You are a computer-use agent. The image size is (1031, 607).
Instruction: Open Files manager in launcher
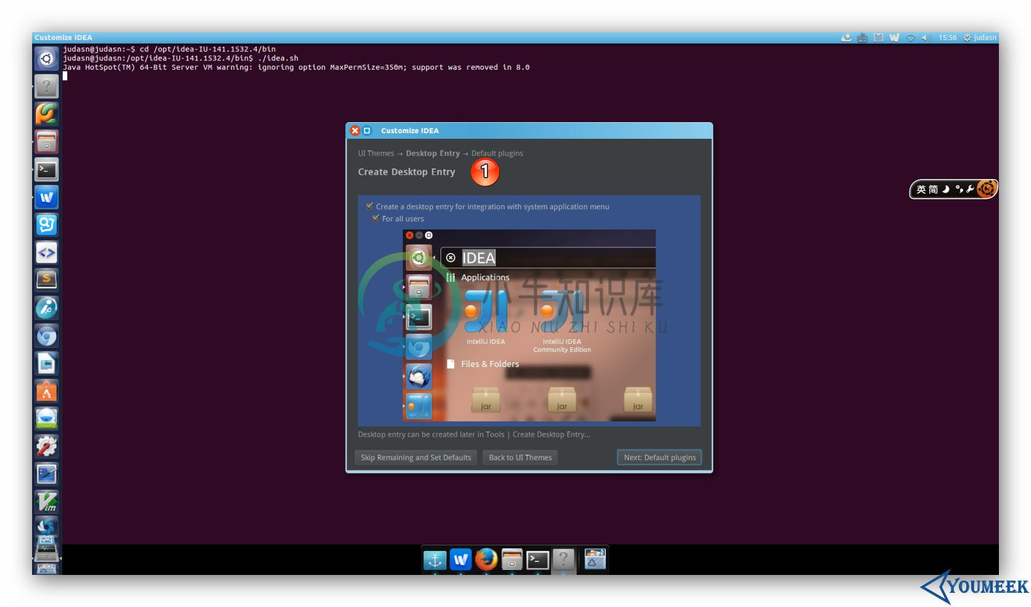pos(46,142)
